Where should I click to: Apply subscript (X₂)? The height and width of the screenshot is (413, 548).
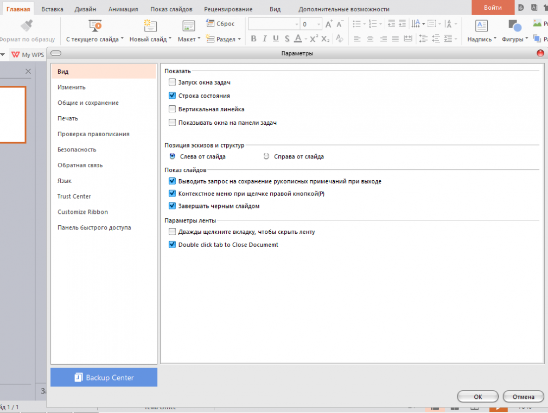(326, 39)
